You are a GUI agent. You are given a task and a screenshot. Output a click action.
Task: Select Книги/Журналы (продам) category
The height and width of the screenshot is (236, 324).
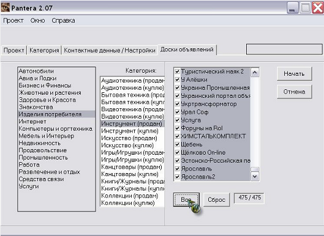point(132,182)
